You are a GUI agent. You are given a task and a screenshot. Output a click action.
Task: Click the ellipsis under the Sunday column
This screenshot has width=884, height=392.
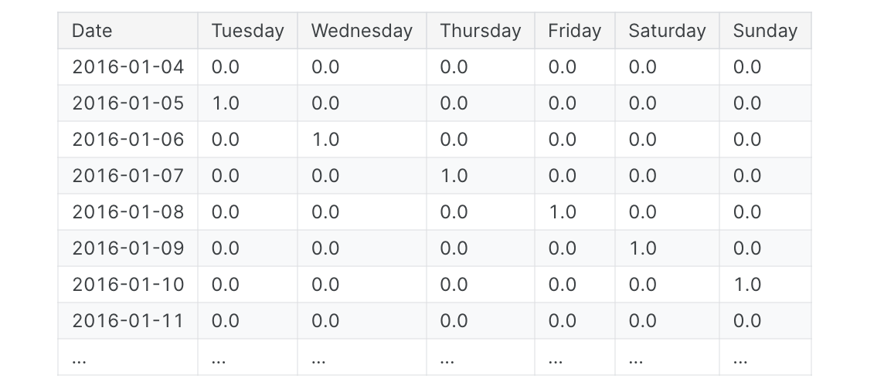point(740,358)
